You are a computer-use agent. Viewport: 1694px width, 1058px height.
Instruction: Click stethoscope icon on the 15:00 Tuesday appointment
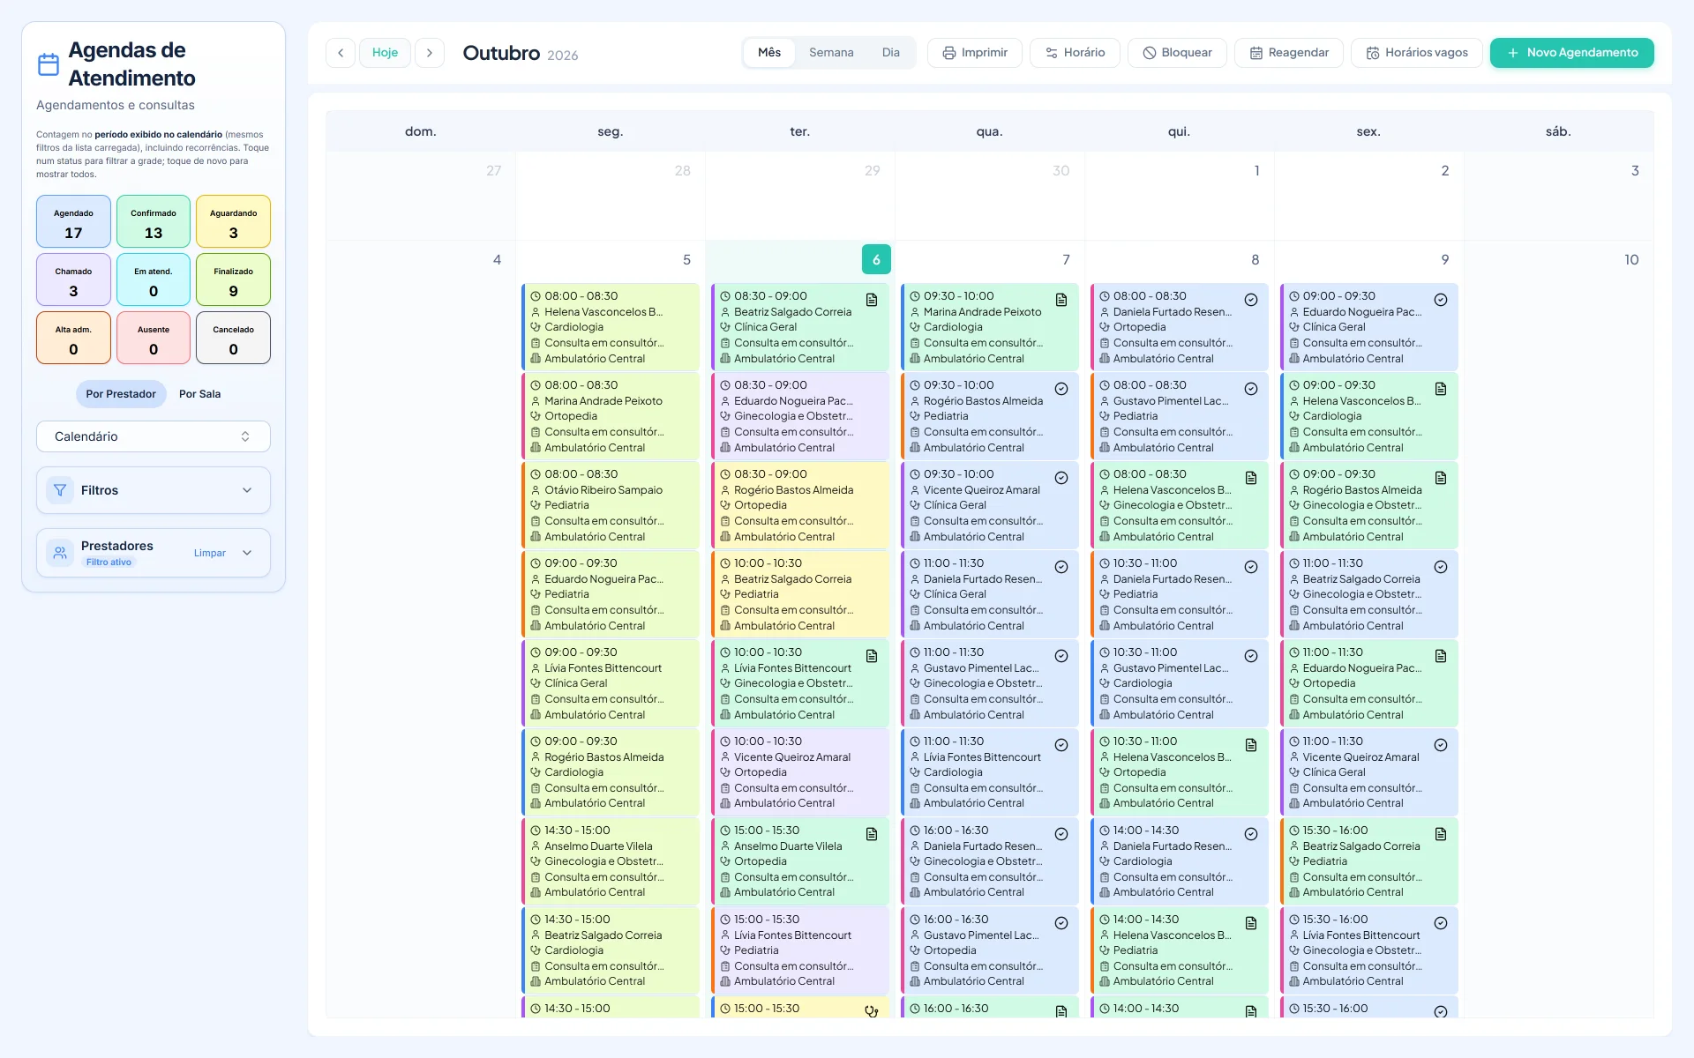tap(872, 1011)
